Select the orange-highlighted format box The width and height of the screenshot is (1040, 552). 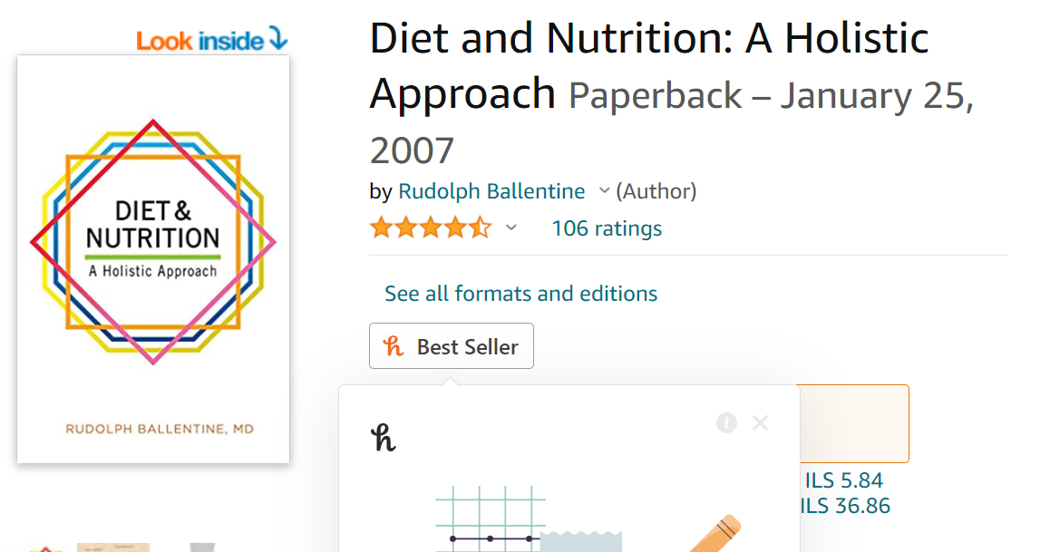(854, 423)
